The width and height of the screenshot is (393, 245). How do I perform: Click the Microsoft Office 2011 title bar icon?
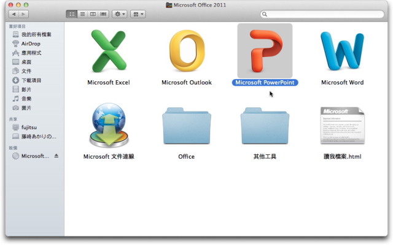[x=169, y=5]
